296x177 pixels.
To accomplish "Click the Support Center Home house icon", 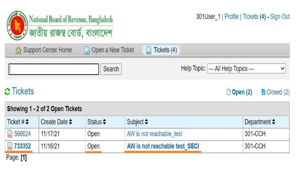I will coord(18,50).
